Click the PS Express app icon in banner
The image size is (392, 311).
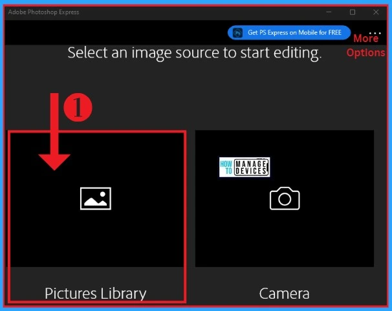click(x=237, y=33)
